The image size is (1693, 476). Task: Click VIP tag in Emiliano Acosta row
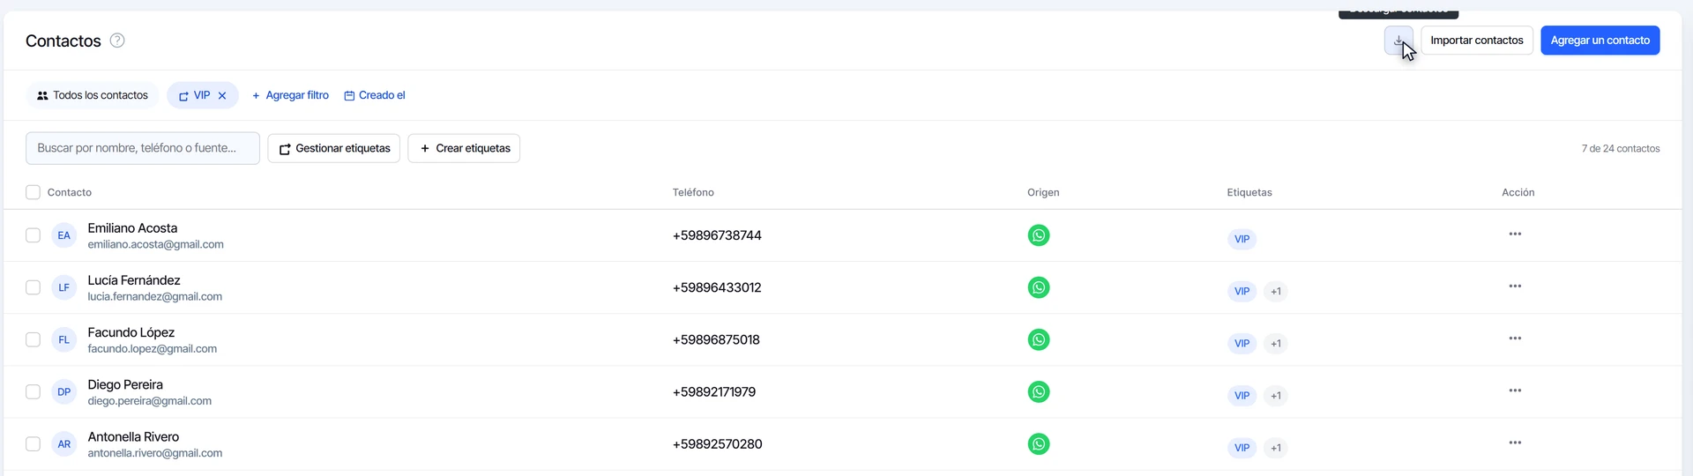tap(1242, 239)
